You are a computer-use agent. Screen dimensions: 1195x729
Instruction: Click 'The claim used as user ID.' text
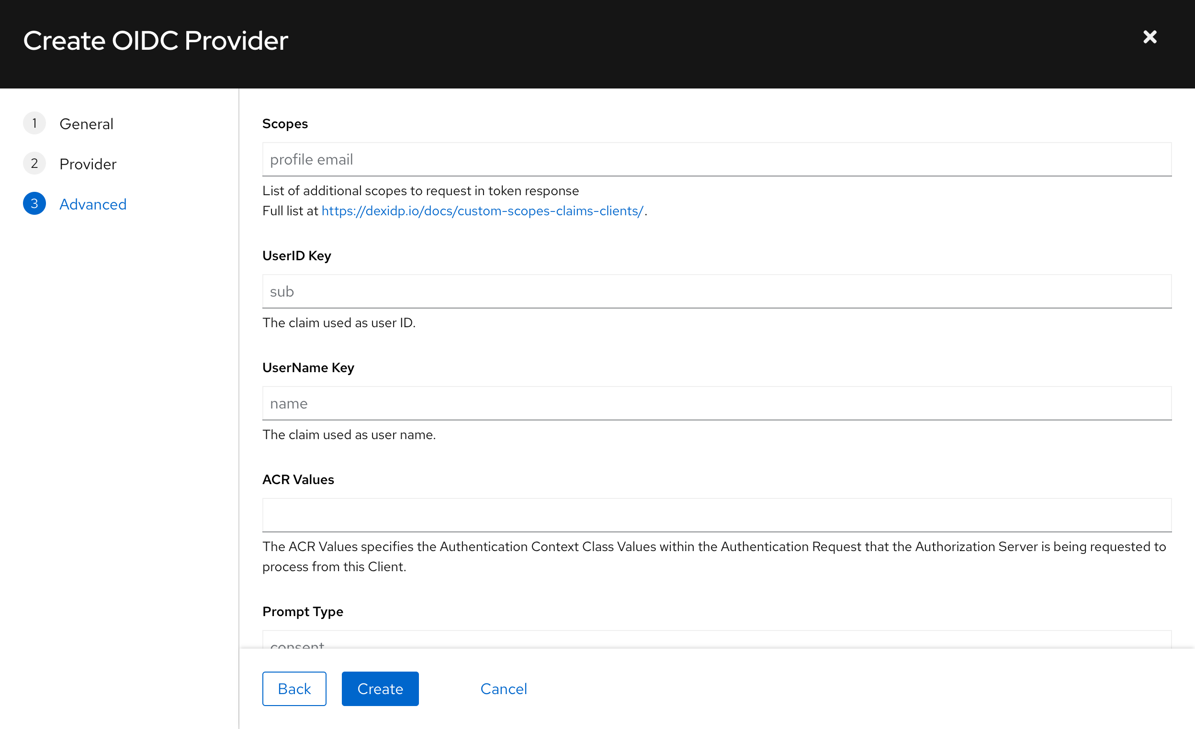339,323
